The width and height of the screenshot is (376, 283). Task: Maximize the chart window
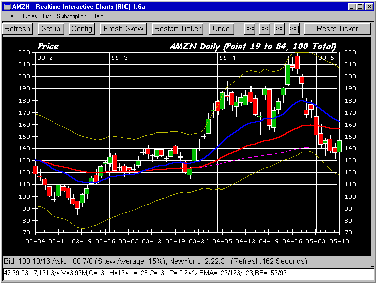coord(359,7)
